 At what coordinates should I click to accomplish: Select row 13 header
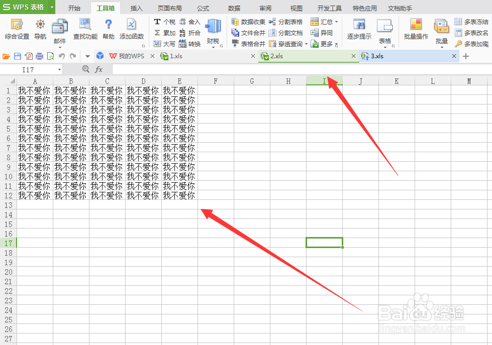(9, 205)
